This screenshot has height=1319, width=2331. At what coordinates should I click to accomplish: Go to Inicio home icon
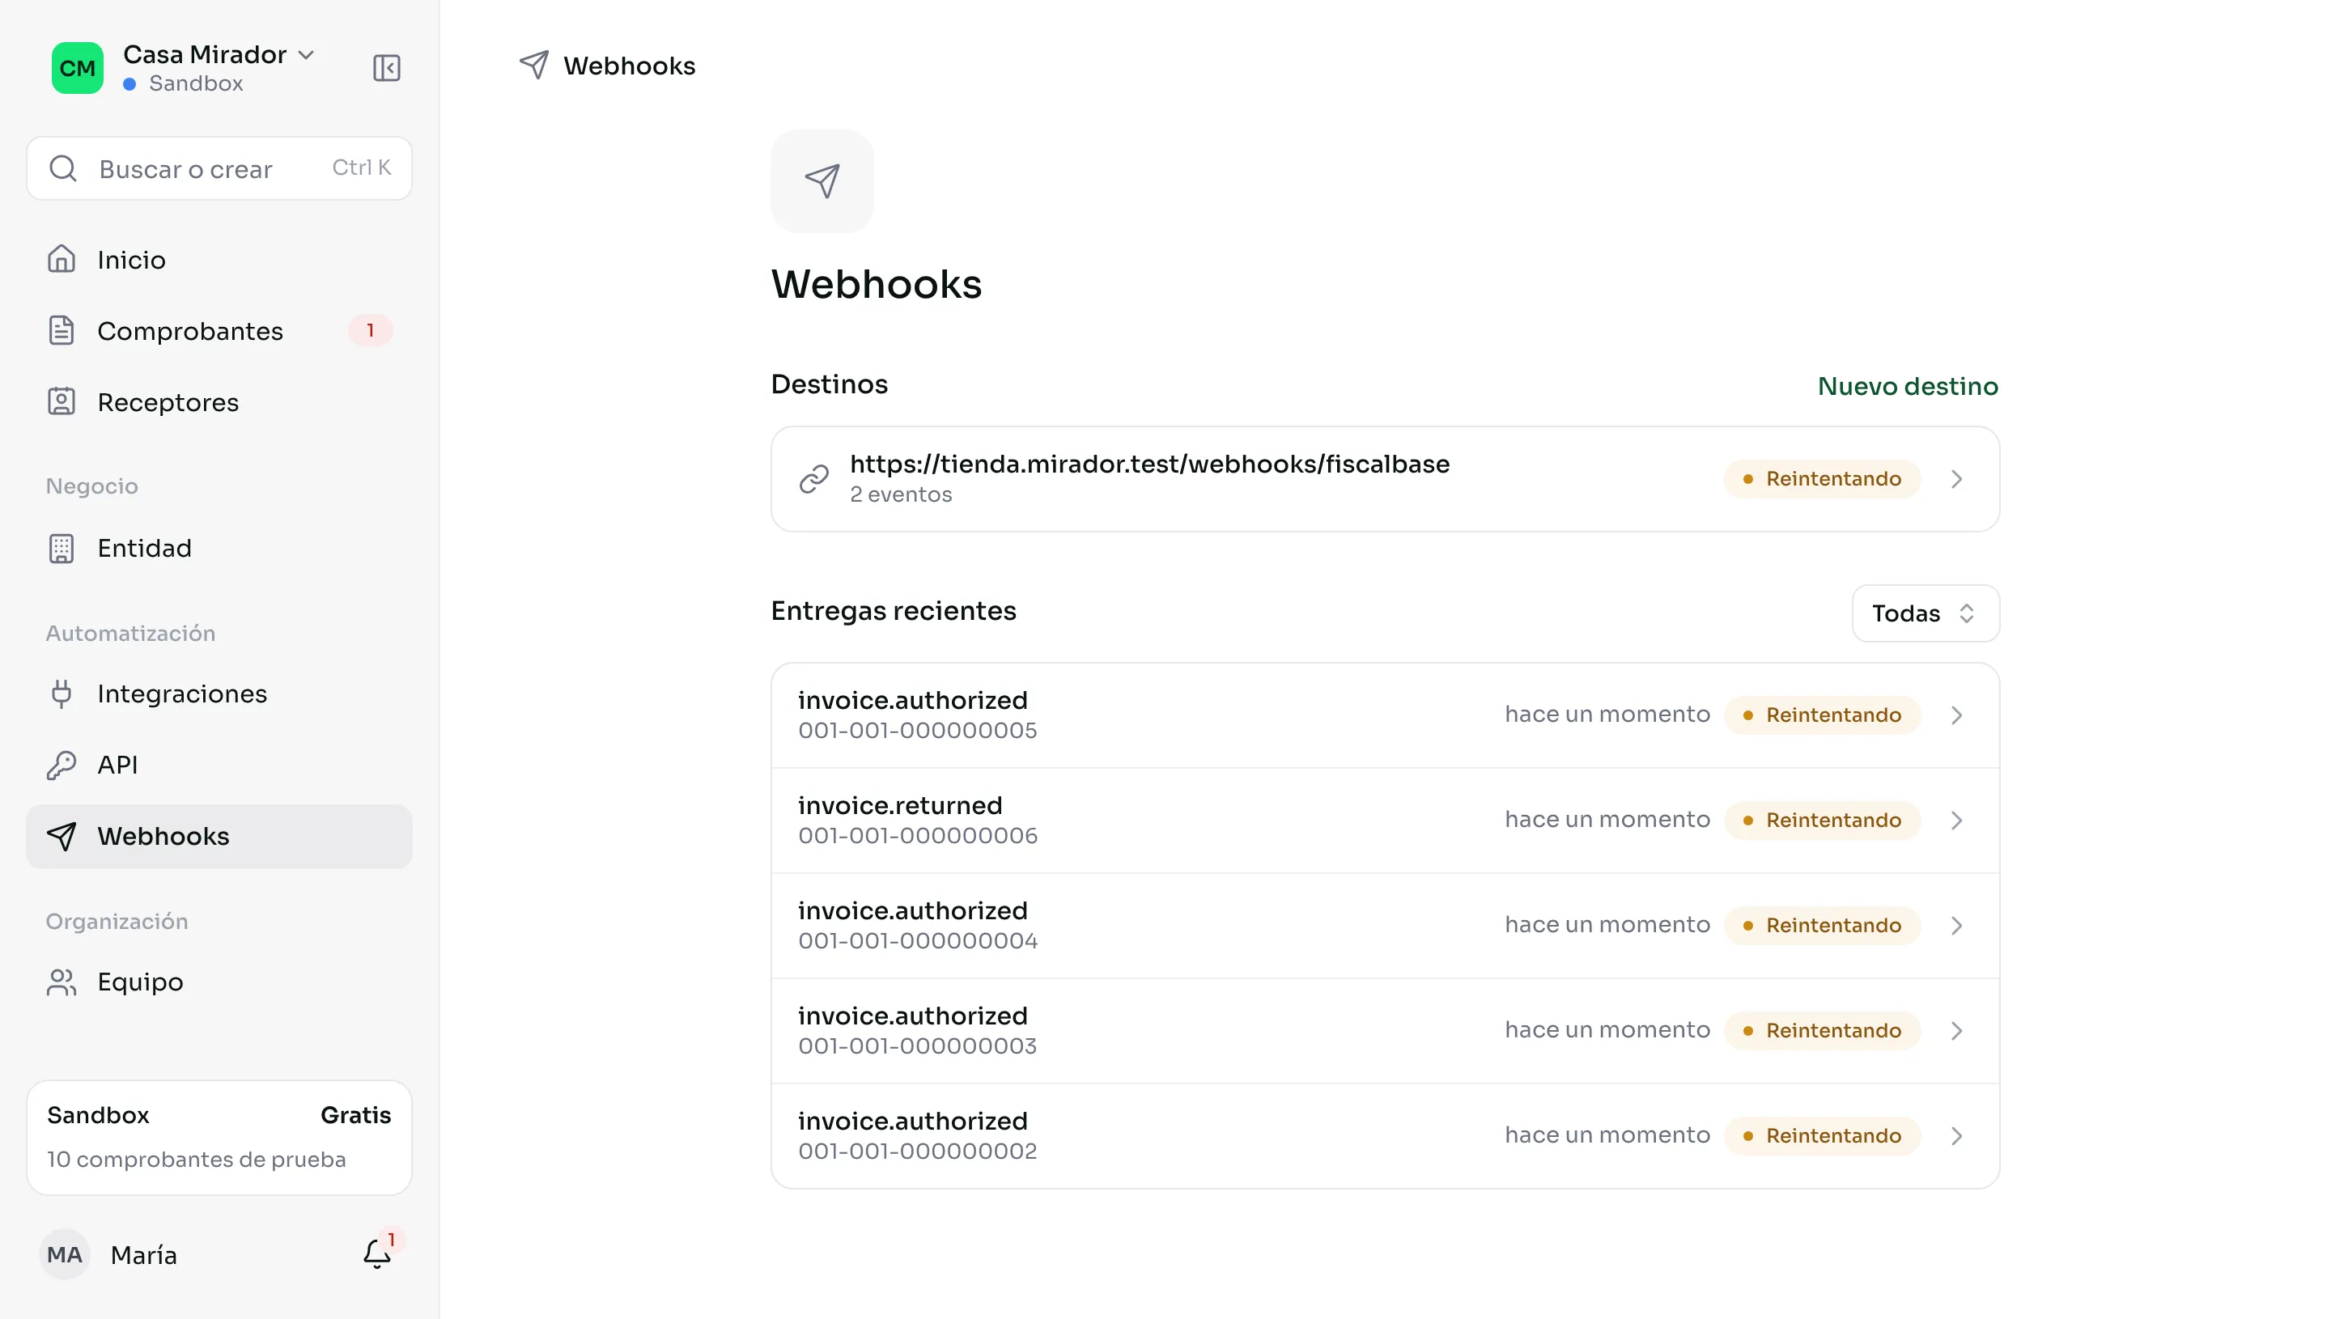[x=61, y=259]
